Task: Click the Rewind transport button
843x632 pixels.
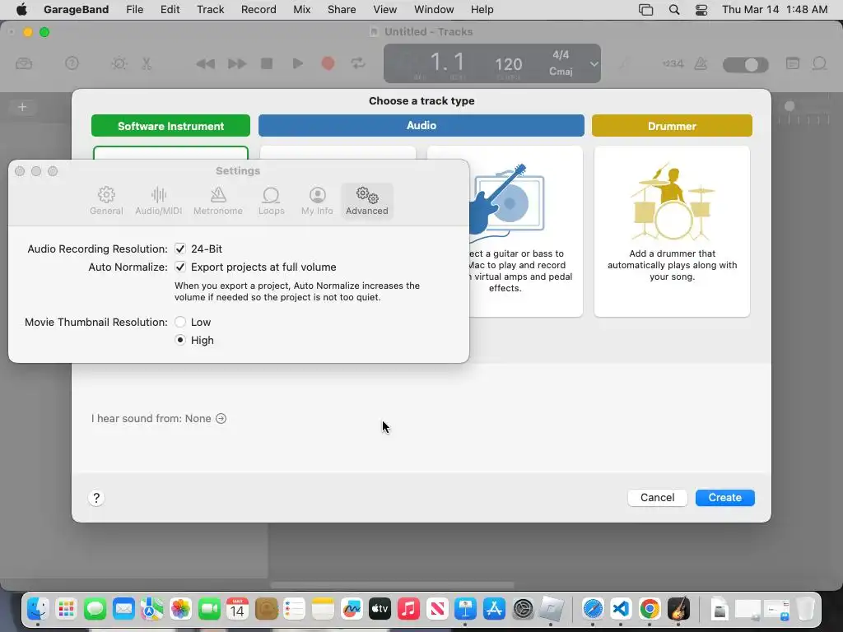Action: point(205,64)
